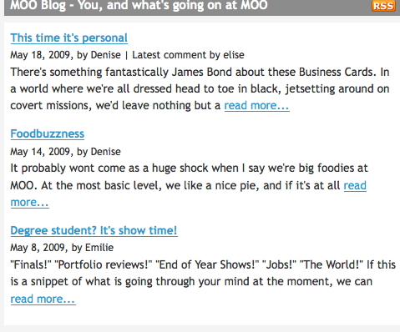Open "Degree student? It's show time!" post
The width and height of the screenshot is (400, 332).
click(x=94, y=230)
